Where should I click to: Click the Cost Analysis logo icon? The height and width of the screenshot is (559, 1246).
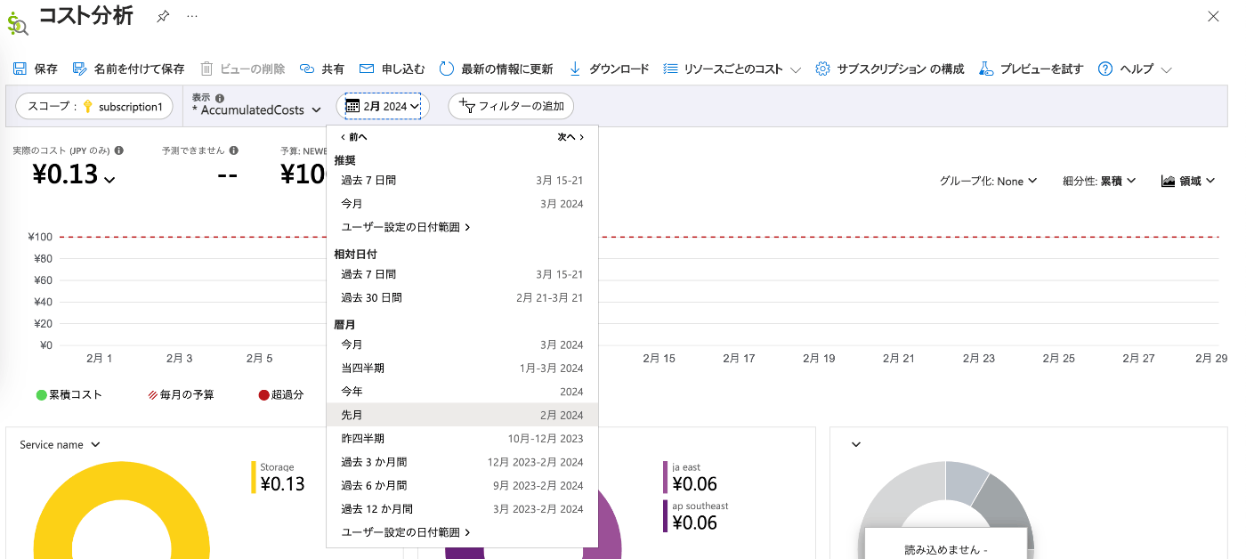[18, 21]
